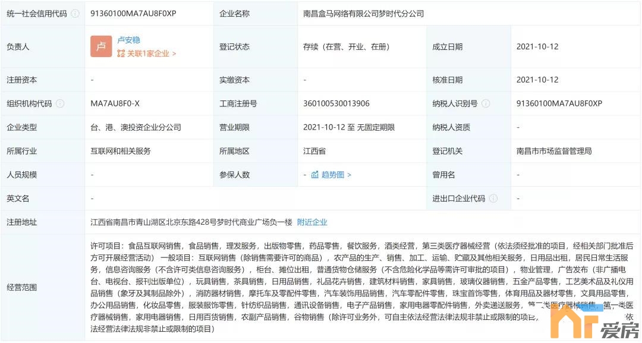The width and height of the screenshot is (642, 343).
Task: Click 登记机关 value 南昌市市场监督管理局
Action: coord(554,151)
